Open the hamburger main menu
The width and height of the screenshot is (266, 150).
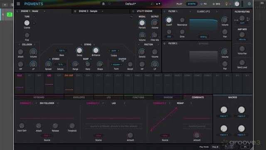pos(18,4)
